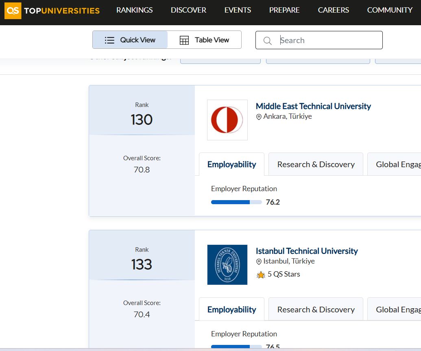Open the Istanbul Technical University bee logo

[227, 264]
